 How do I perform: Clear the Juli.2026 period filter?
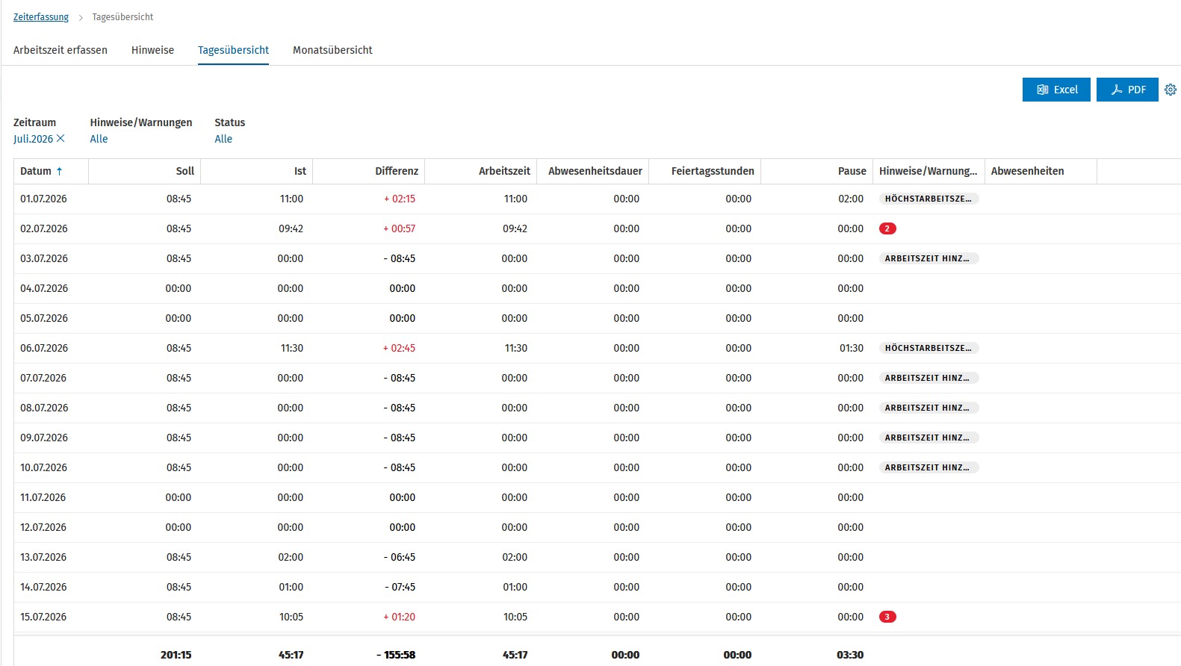(x=61, y=139)
